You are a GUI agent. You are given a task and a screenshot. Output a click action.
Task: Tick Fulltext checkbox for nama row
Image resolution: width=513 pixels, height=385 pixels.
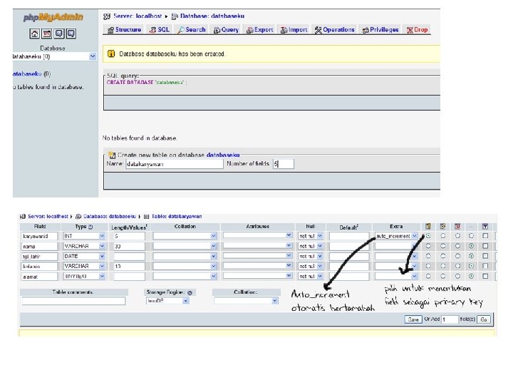point(485,246)
